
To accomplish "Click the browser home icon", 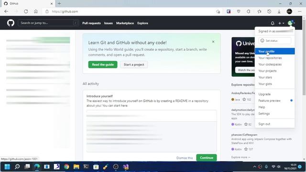I will [36, 11].
